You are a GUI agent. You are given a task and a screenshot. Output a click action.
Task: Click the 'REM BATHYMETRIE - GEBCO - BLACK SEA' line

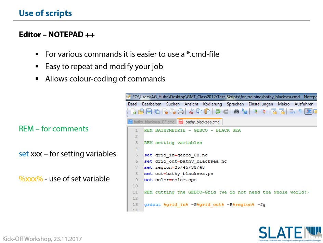(x=192, y=130)
